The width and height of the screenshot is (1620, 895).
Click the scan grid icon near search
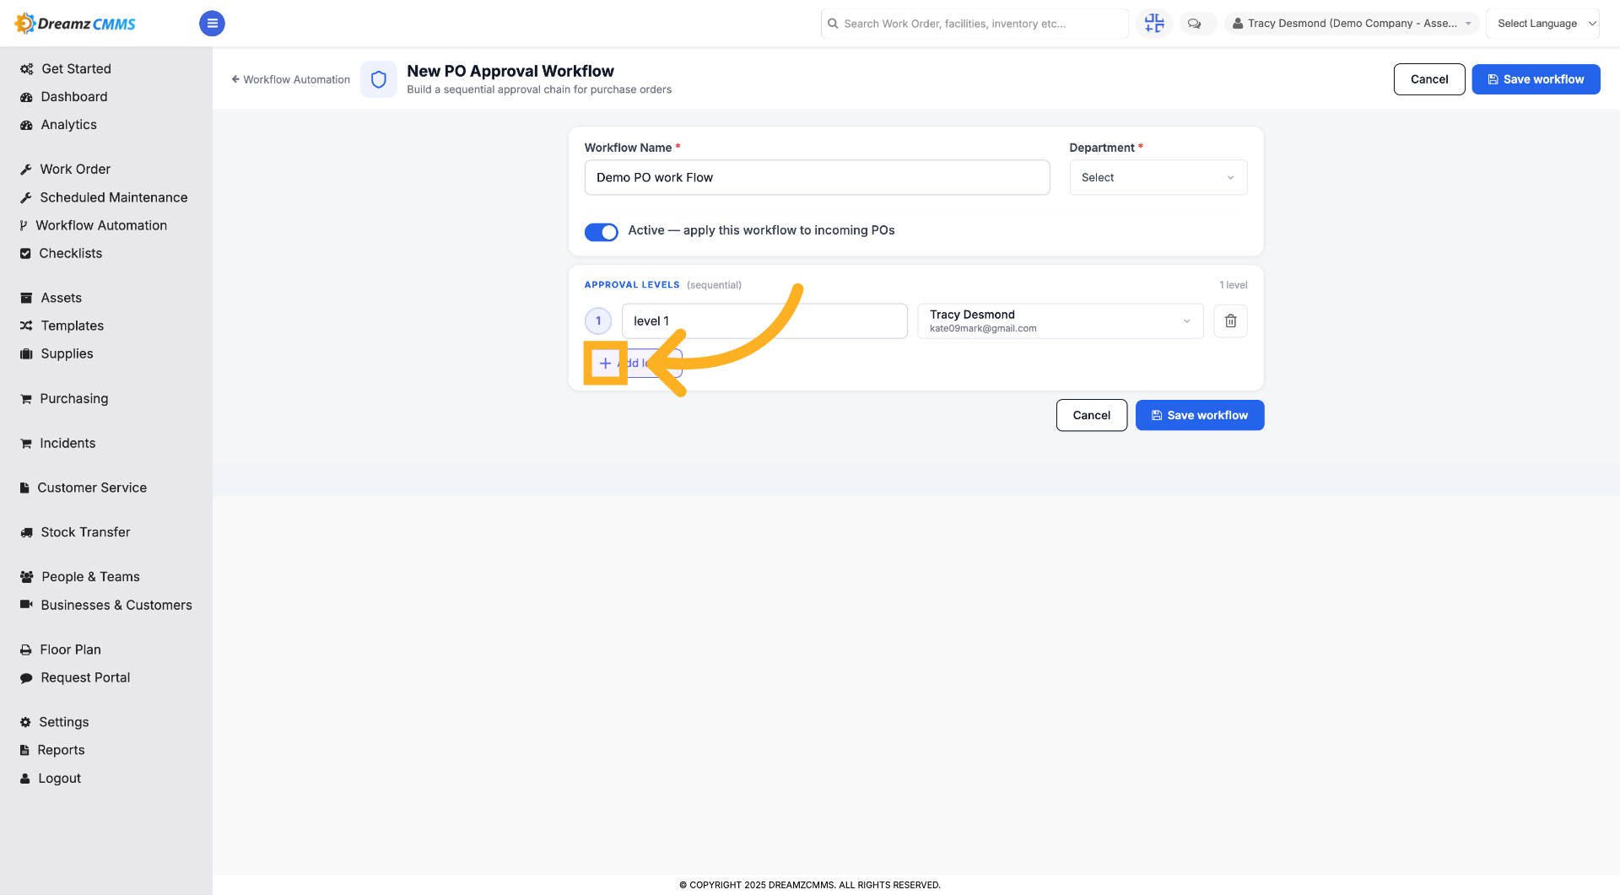(1153, 24)
